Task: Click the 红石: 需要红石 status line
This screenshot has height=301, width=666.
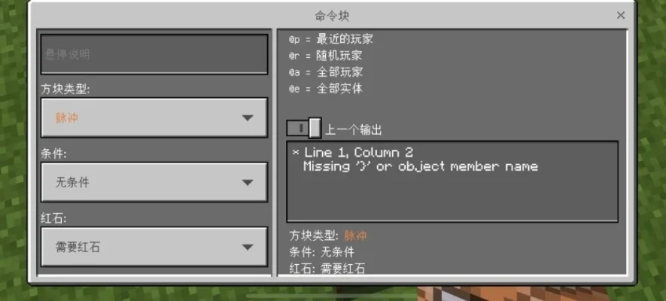Action: tap(327, 269)
